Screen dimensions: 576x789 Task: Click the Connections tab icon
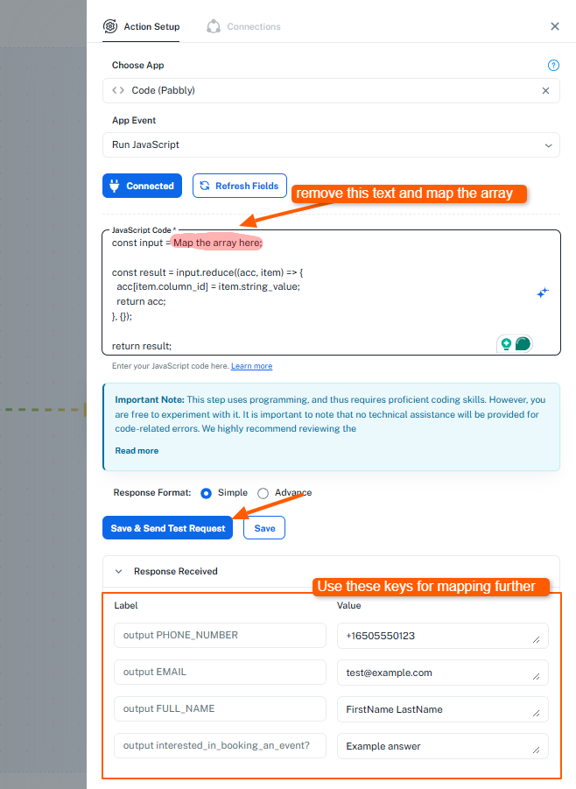pos(214,26)
